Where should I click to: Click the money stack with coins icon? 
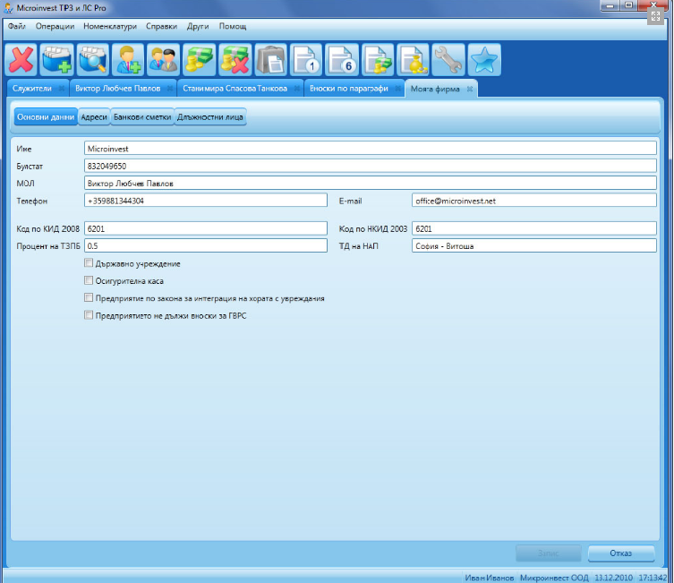coord(200,60)
